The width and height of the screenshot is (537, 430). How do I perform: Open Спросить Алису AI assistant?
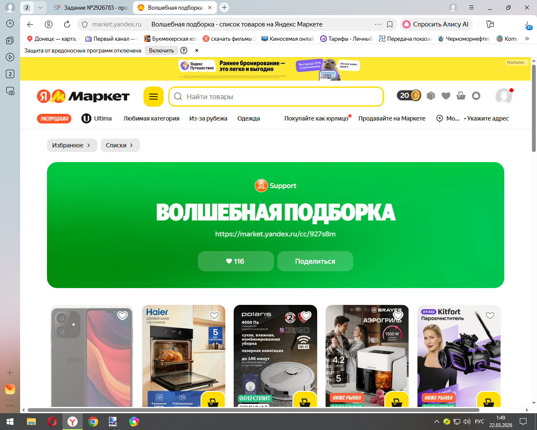coord(436,24)
